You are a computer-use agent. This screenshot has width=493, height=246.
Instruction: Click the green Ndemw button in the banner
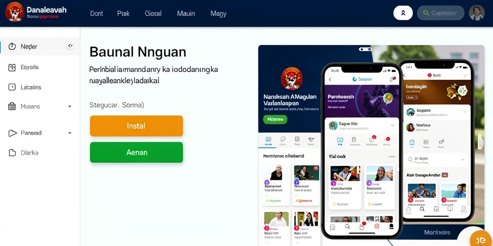(x=275, y=119)
